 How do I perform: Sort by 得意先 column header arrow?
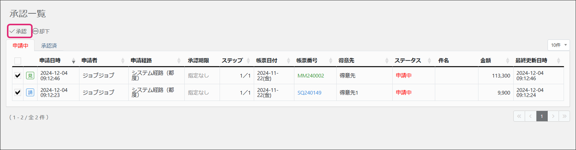pos(387,61)
